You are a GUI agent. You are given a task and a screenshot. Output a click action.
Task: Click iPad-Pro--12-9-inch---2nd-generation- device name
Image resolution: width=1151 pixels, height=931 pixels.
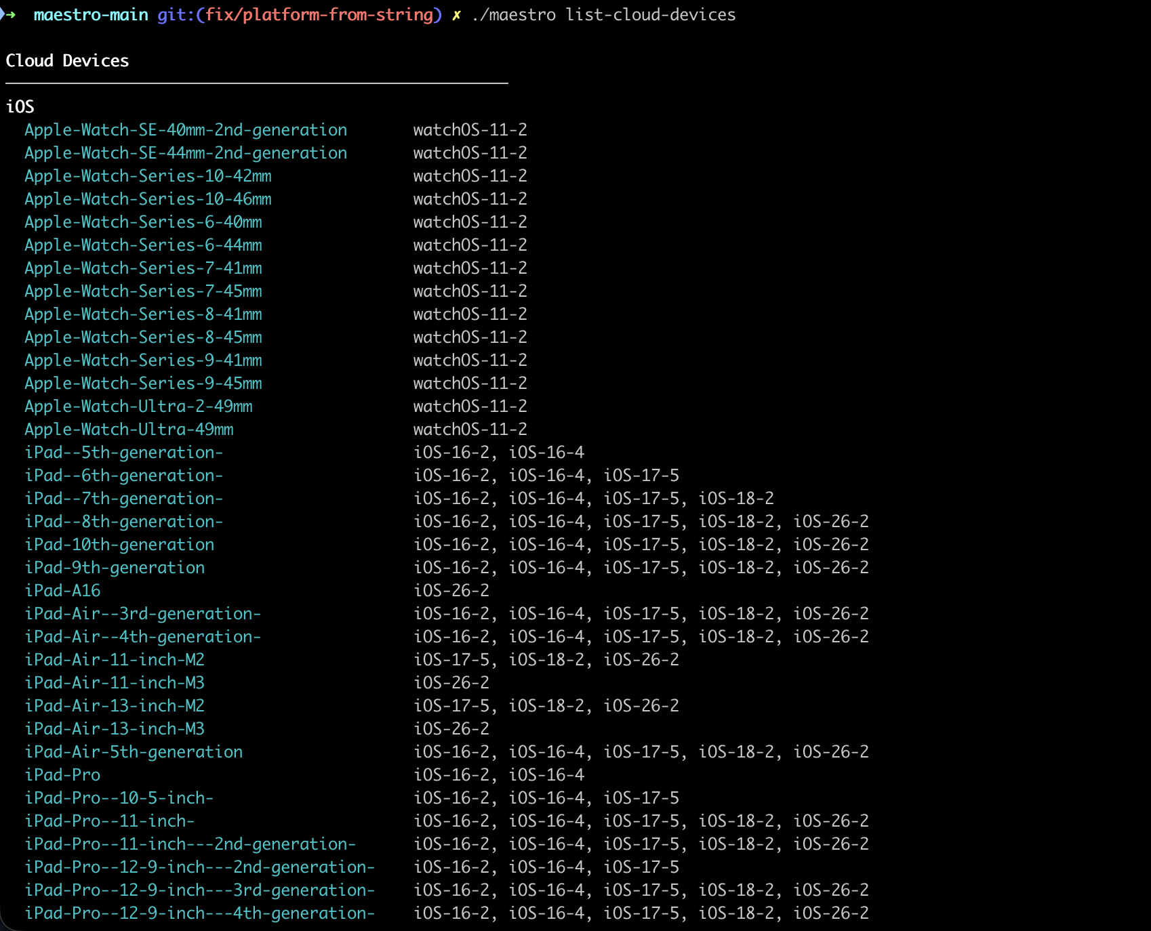click(200, 867)
